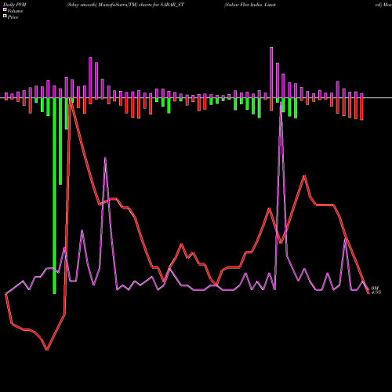Select the 'Price' legend label
Viewport: 392px width, 392px height.
click(x=13, y=17)
